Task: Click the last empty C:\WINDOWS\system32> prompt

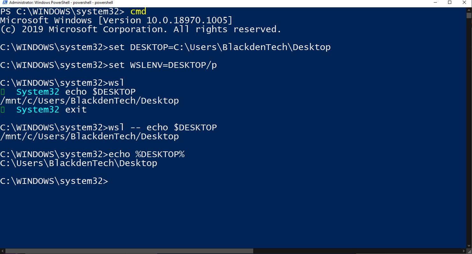Action: click(54, 181)
